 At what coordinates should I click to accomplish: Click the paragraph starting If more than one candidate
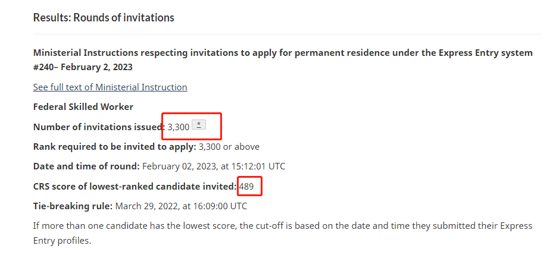tap(283, 233)
